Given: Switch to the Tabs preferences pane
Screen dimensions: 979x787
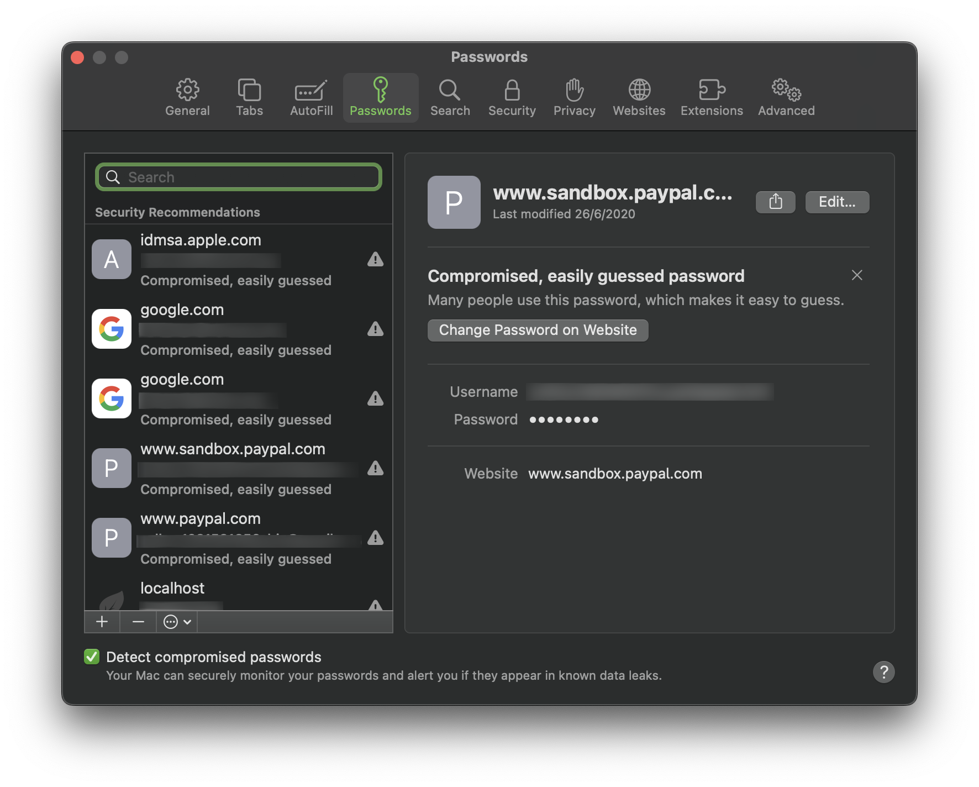Looking at the screenshot, I should (249, 98).
